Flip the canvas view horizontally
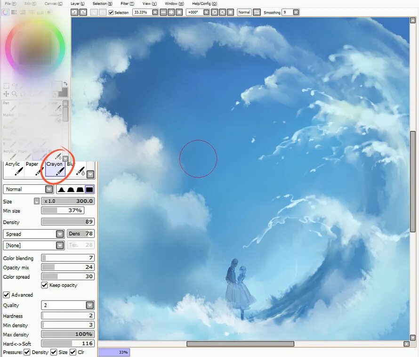419x357 pixels. 257,12
